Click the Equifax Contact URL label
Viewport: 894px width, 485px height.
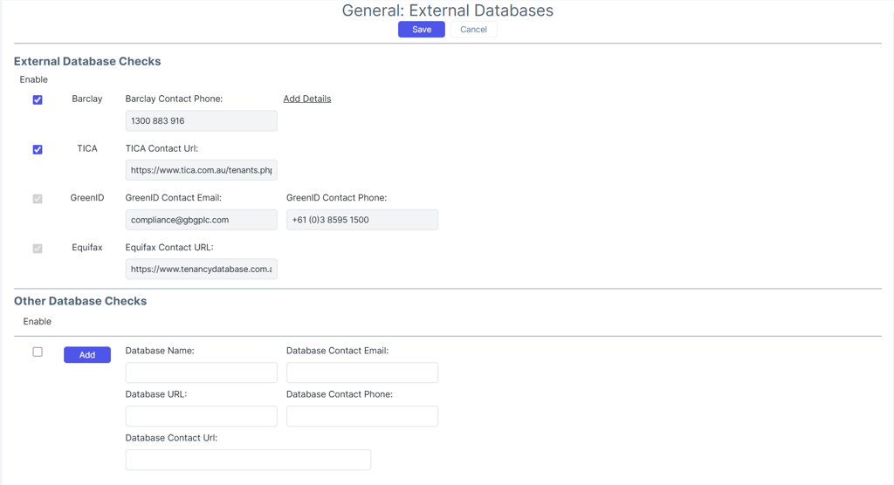[x=169, y=248]
